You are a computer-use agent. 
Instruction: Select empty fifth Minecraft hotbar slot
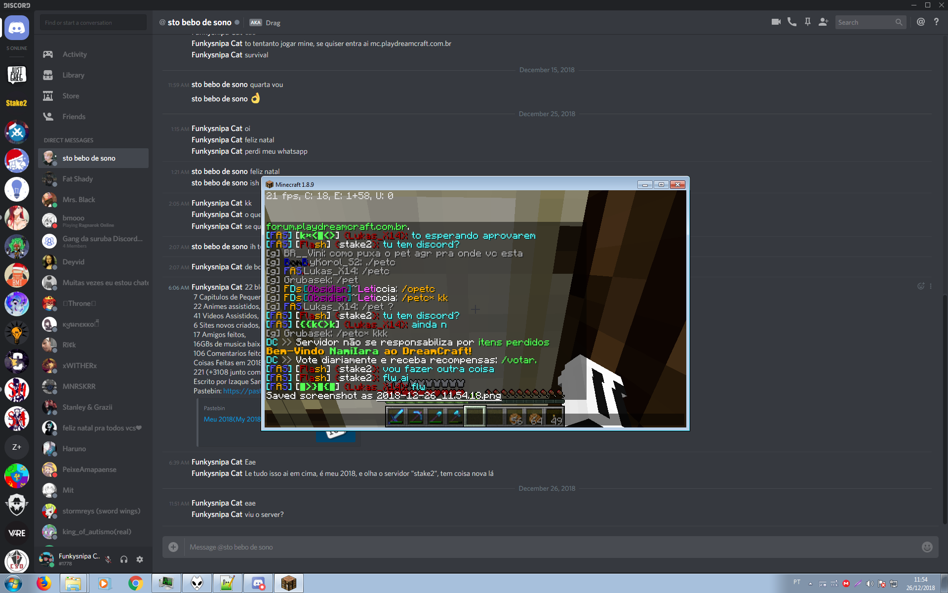[x=474, y=417]
